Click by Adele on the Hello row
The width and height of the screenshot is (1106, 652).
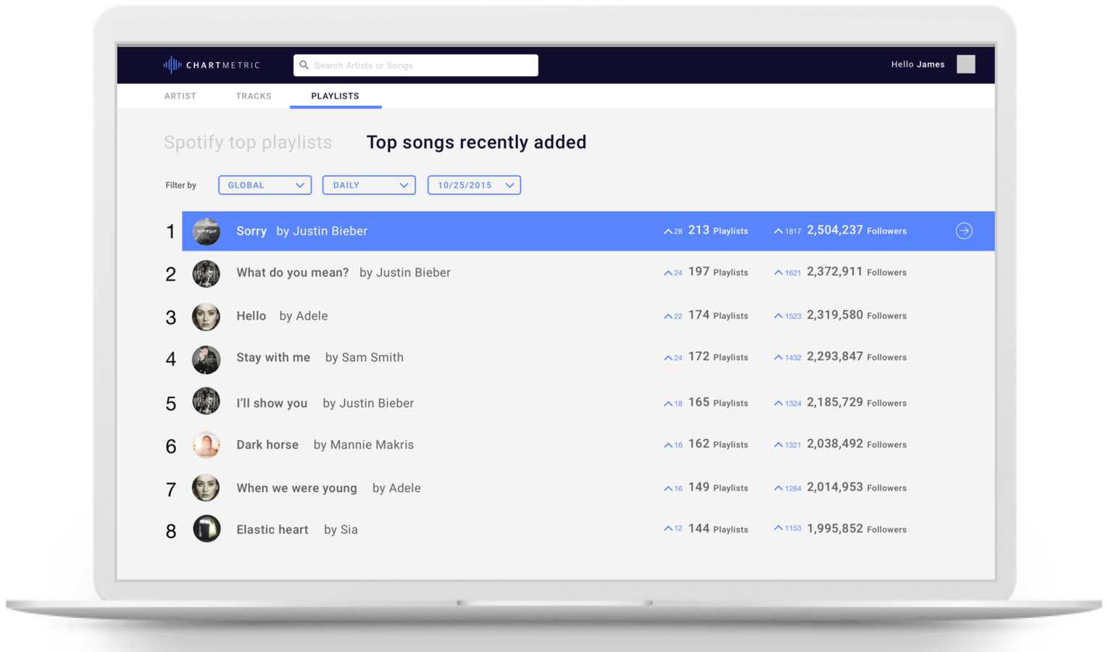point(304,316)
